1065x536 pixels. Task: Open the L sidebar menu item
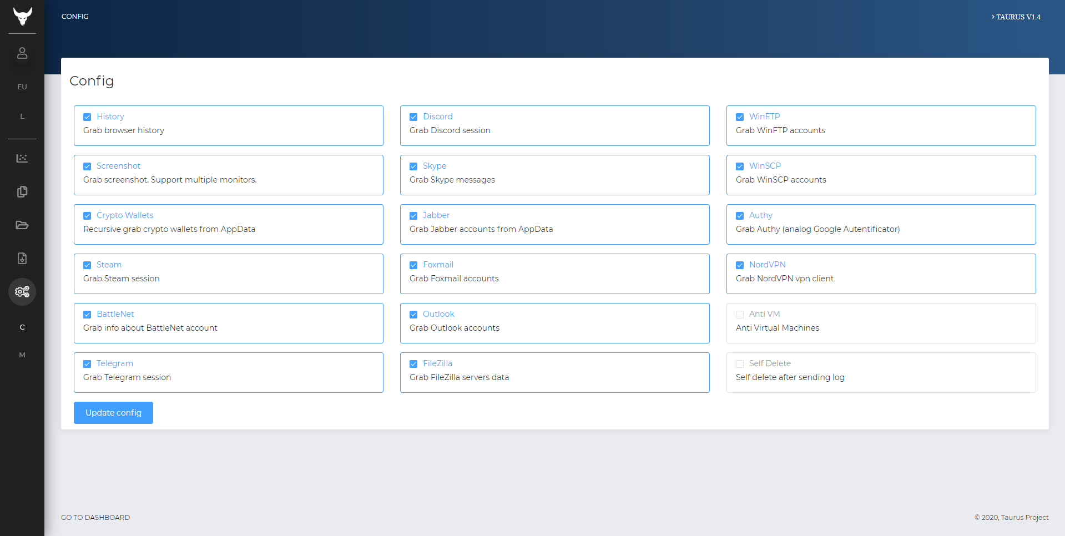(x=22, y=117)
